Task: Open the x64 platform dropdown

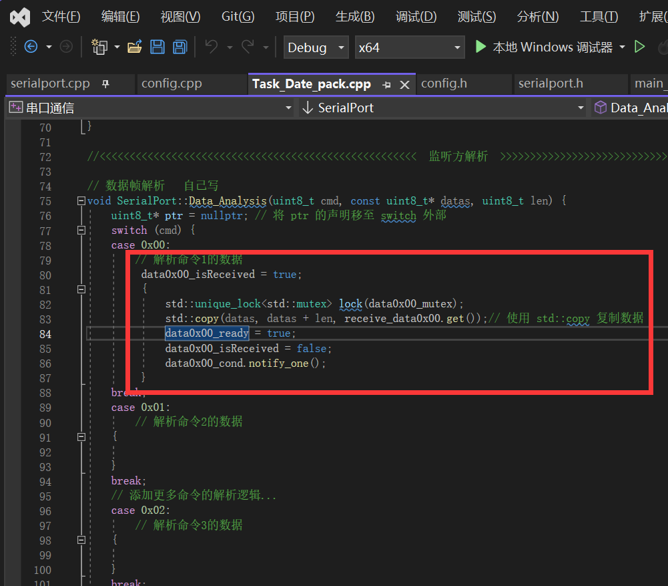Action: click(409, 47)
